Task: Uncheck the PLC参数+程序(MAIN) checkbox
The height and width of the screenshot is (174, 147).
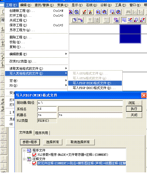Action: point(34,155)
